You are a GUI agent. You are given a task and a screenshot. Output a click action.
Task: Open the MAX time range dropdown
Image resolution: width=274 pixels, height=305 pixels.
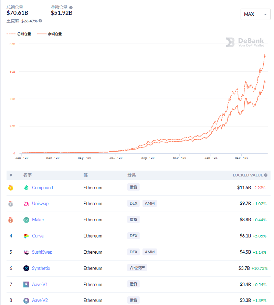[x=255, y=14]
